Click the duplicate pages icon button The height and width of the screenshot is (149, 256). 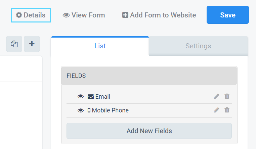coord(14,44)
